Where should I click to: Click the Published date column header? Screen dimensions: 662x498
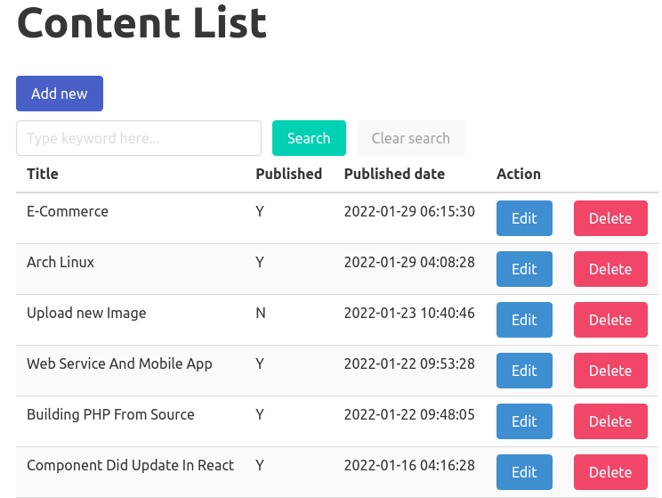coord(394,174)
